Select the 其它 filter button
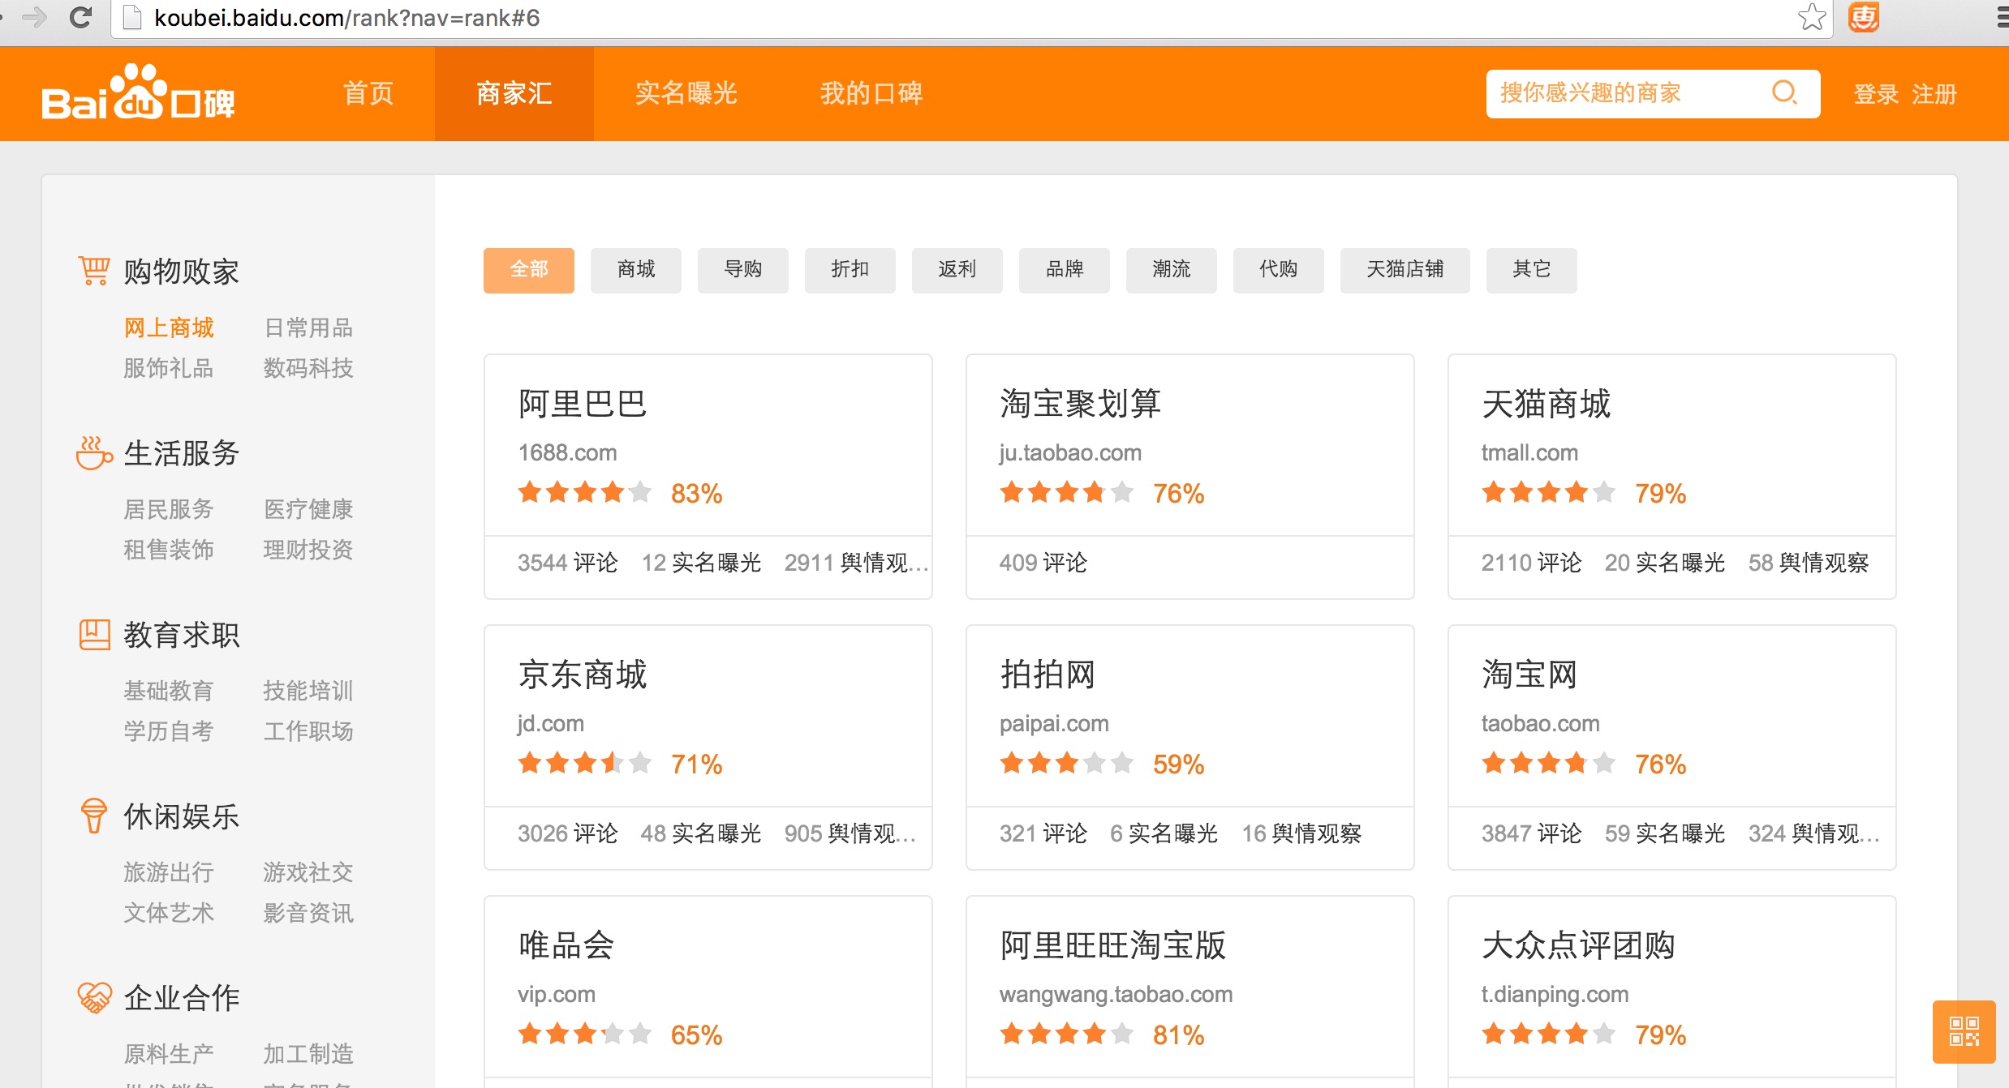This screenshot has height=1088, width=2009. click(x=1532, y=270)
